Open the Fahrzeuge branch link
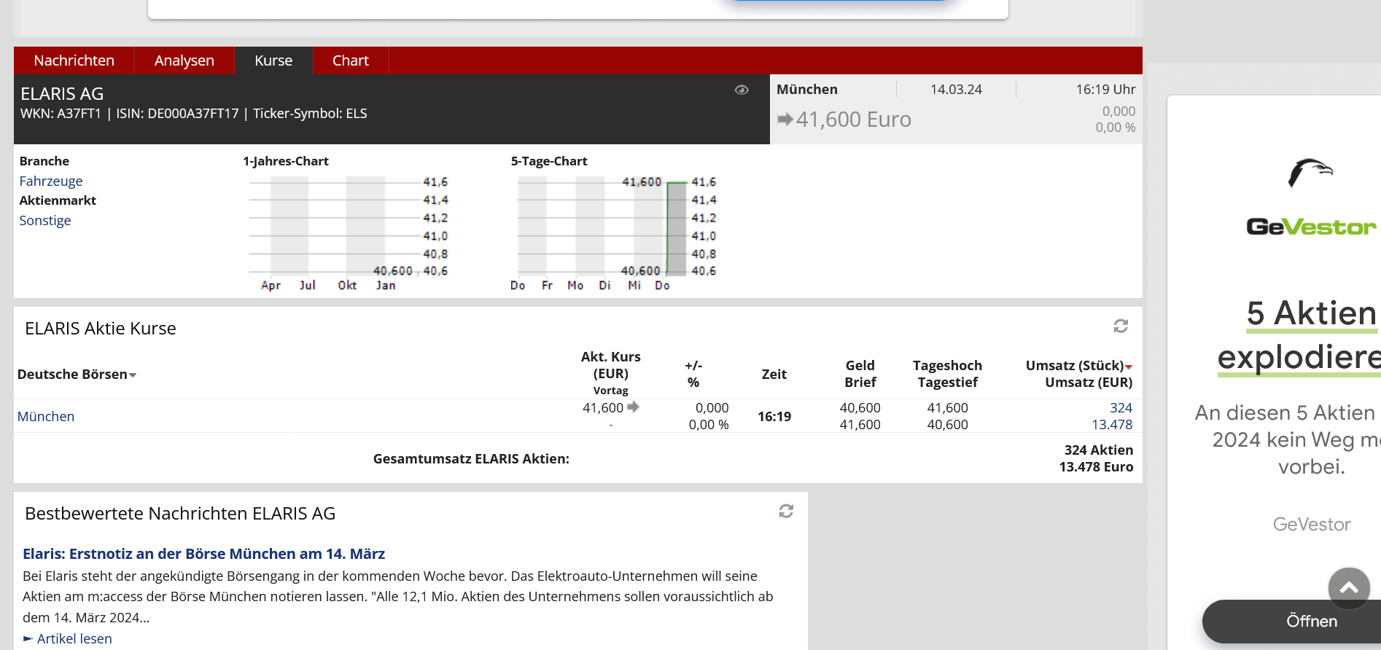Viewport: 1381px width, 650px height. 51,181
